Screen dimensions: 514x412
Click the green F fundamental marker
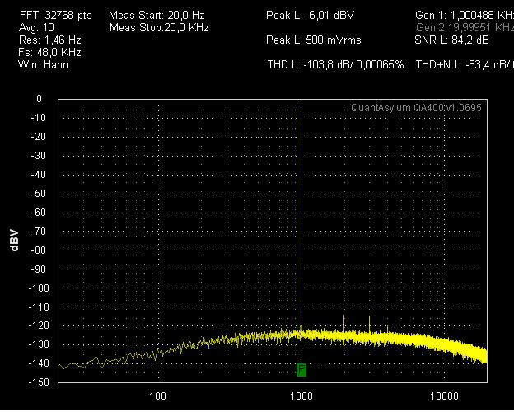[301, 370]
